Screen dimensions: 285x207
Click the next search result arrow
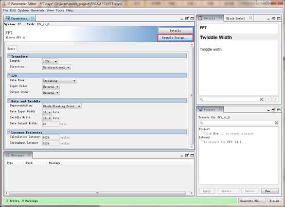[276, 99]
